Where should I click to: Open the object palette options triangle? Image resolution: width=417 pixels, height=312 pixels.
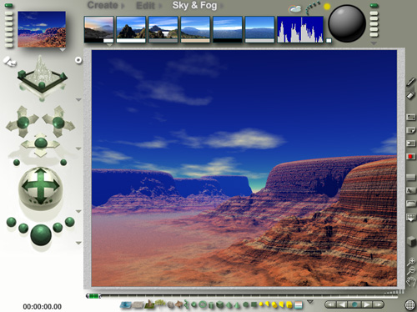coord(310,302)
